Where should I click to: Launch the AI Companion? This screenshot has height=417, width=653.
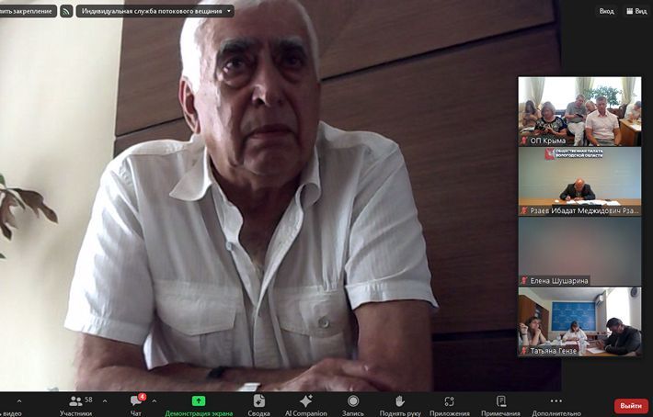305,405
